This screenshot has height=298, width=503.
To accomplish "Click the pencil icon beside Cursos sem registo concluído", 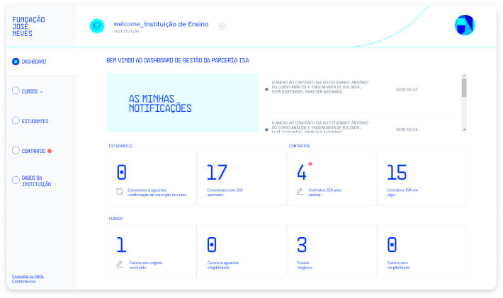I will (120, 264).
